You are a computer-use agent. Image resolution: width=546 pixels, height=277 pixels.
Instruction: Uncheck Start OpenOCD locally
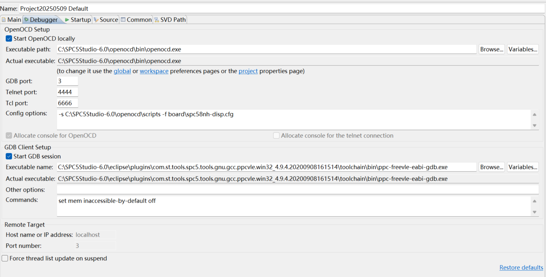tap(8, 38)
